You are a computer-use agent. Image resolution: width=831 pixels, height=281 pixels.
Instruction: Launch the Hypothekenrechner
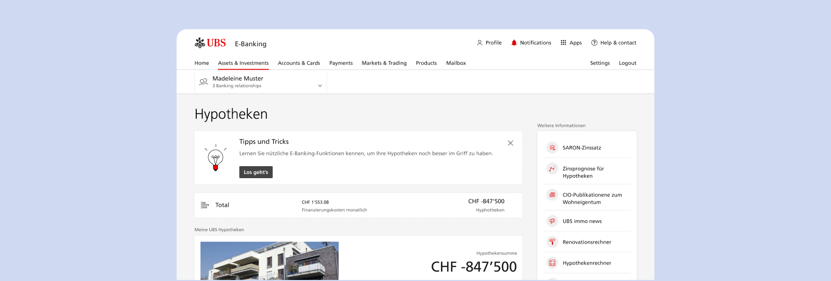click(x=587, y=263)
